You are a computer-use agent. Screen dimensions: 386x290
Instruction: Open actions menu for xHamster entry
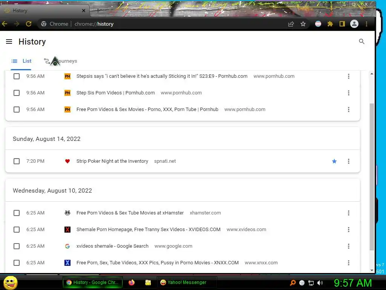pyautogui.click(x=349, y=213)
